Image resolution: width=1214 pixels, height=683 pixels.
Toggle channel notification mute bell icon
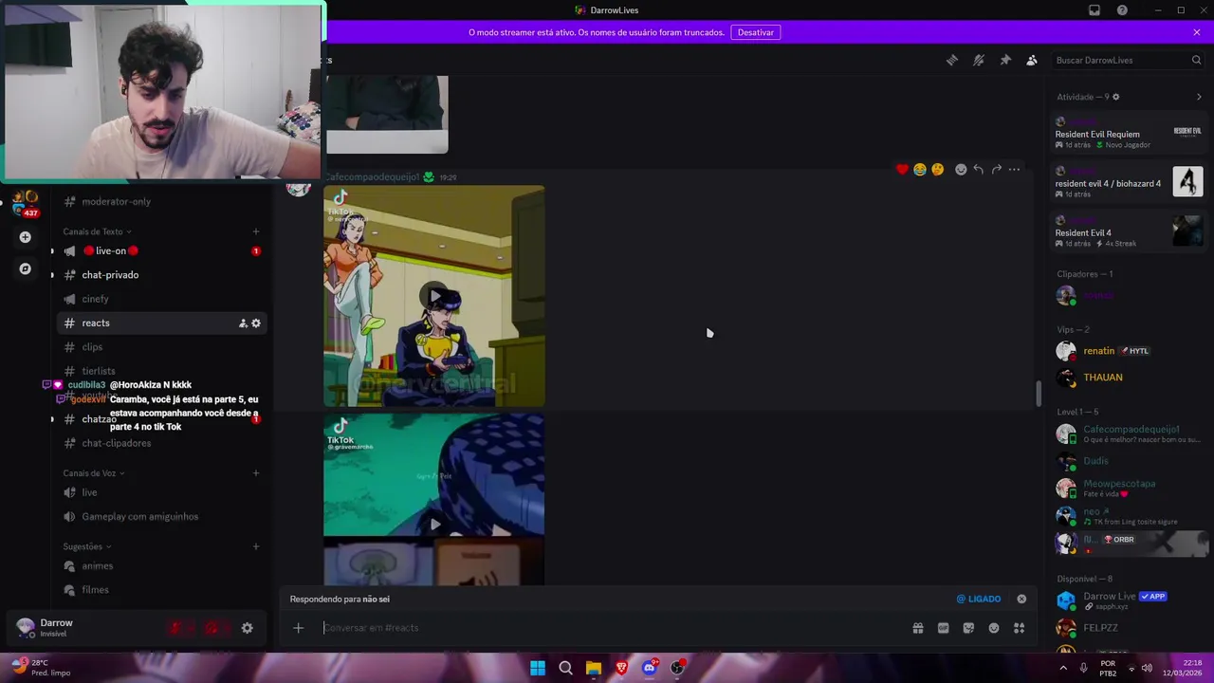[979, 60]
